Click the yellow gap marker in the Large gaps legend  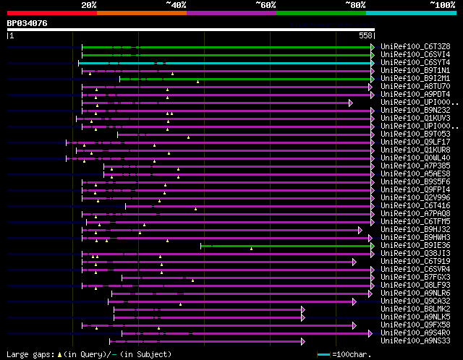click(59, 354)
